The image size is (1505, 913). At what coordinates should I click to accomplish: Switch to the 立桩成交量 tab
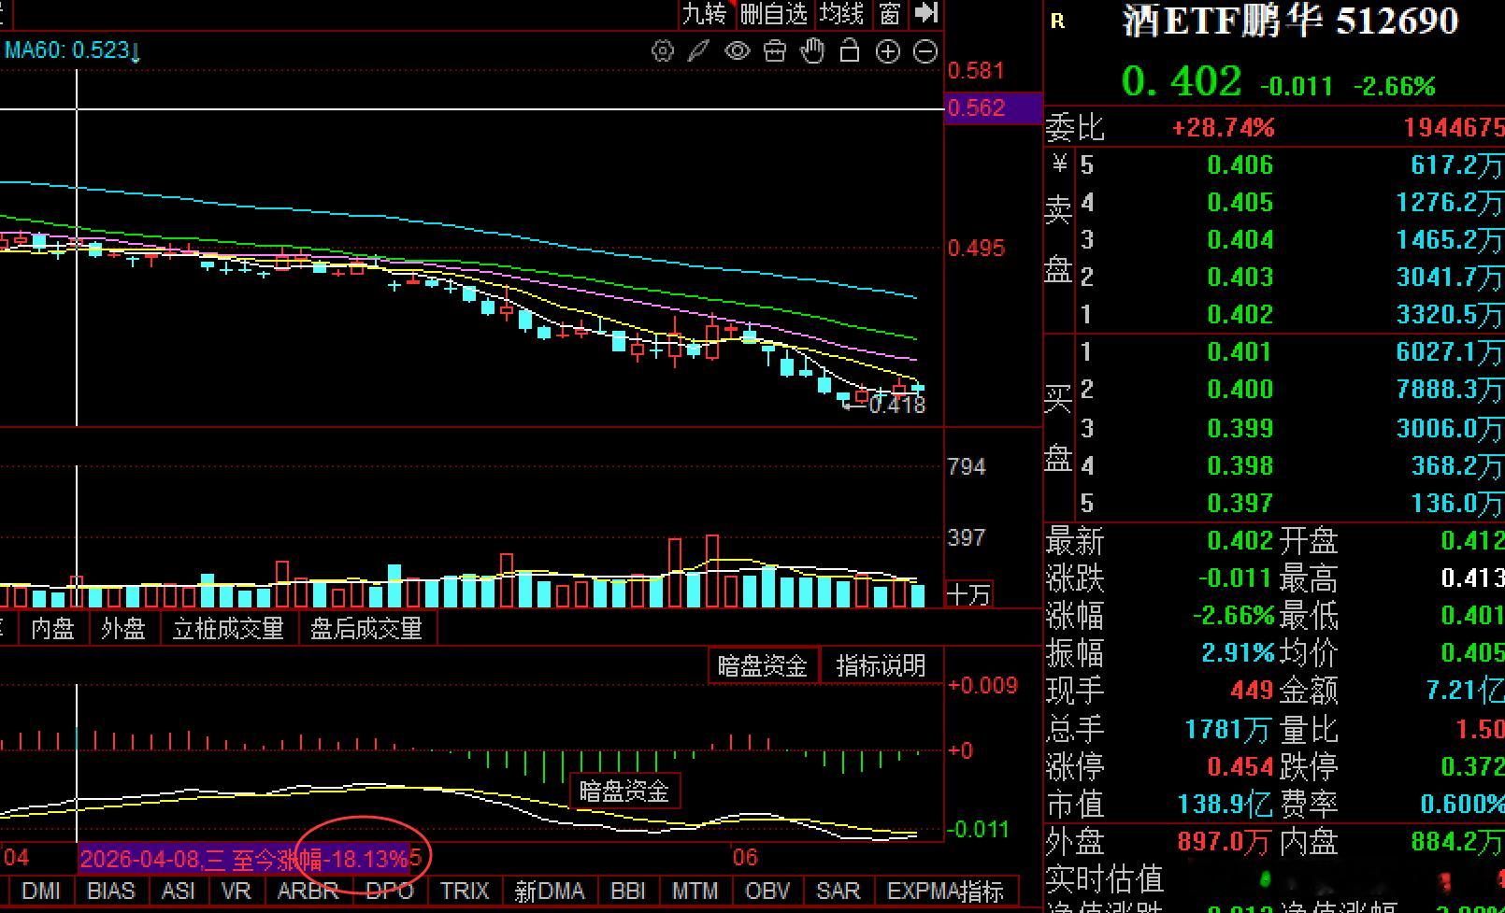228,629
